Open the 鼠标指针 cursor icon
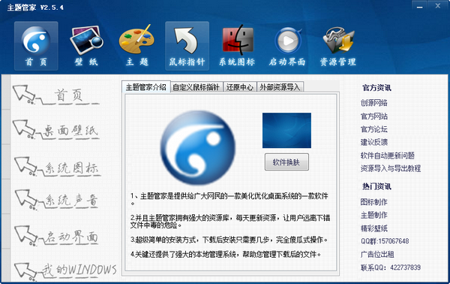This screenshot has height=284, width=450. point(187,46)
